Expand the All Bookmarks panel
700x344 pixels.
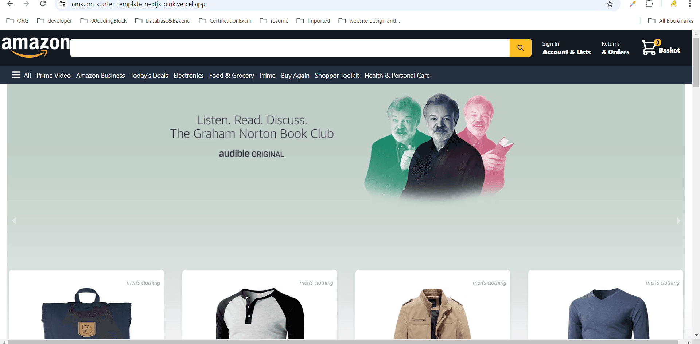coord(670,20)
